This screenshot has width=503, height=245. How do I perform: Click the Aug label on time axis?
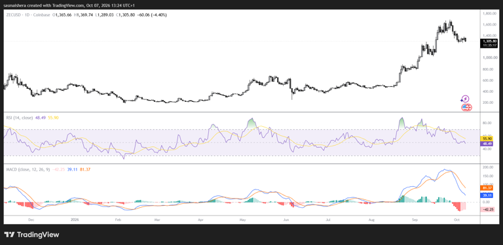click(x=372, y=220)
